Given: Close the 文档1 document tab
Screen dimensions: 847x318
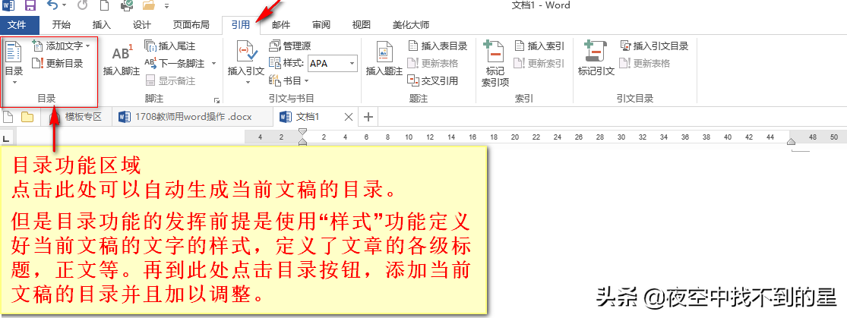Looking at the screenshot, I should tap(349, 117).
